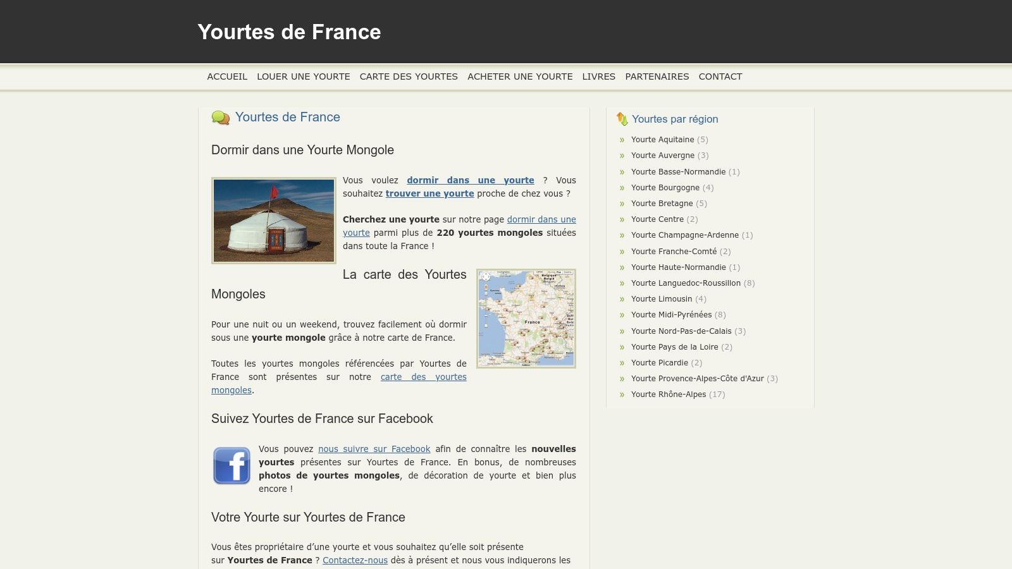The width and height of the screenshot is (1012, 569).
Task: Select Yourte Basse-Normandie in sidebar
Action: pos(678,172)
